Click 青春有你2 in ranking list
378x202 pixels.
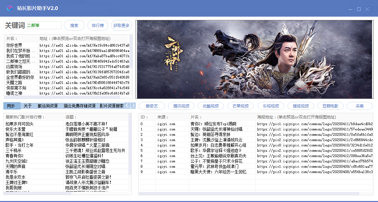[14, 156]
